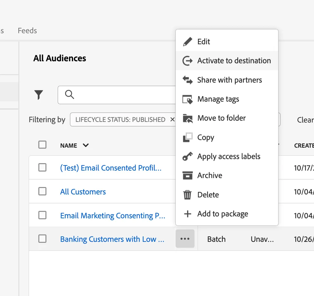Screen dimensions: 314x296
Task: Click the Archive box icon
Action: coord(188,175)
